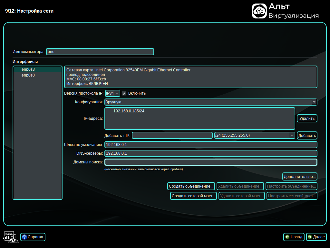Click Создать сетевой мост button
The height and width of the screenshot is (248, 330).
[x=193, y=196]
